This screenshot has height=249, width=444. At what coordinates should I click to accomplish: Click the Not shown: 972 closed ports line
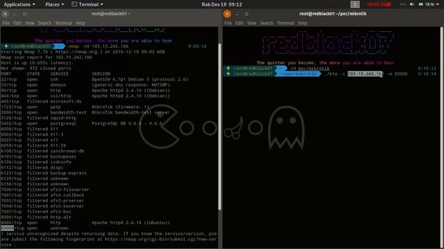point(36,68)
